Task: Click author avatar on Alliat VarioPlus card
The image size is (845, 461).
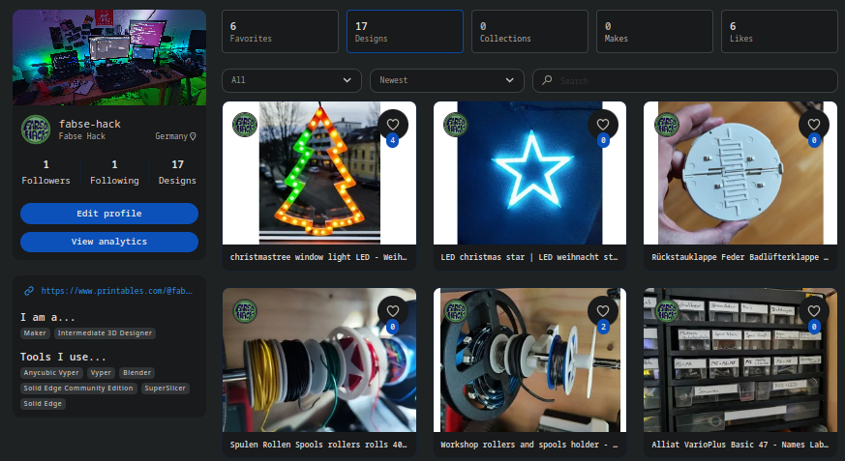Action: click(x=667, y=311)
